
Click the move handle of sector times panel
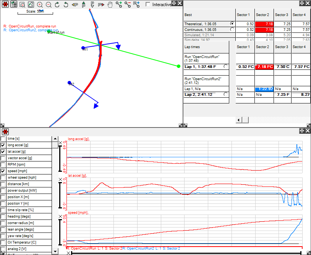pos(301,3)
